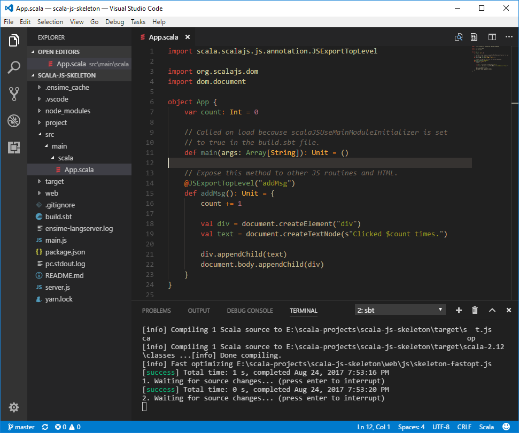Viewport: 519px width, 433px height.
Task: Add a new terminal with plus icon
Action: click(459, 310)
